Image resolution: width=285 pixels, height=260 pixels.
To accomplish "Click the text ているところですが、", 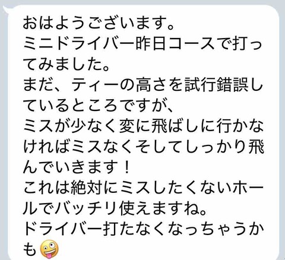I will [99, 105].
